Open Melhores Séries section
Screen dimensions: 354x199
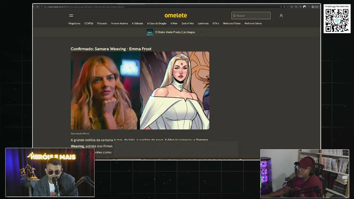pos(253,23)
